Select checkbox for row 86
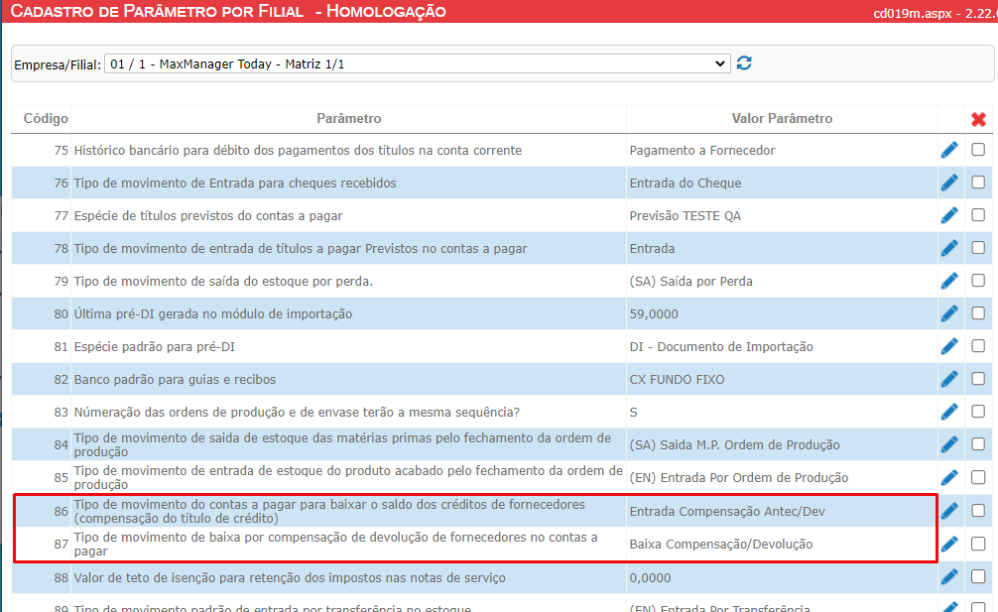The width and height of the screenshot is (998, 612). point(978,510)
